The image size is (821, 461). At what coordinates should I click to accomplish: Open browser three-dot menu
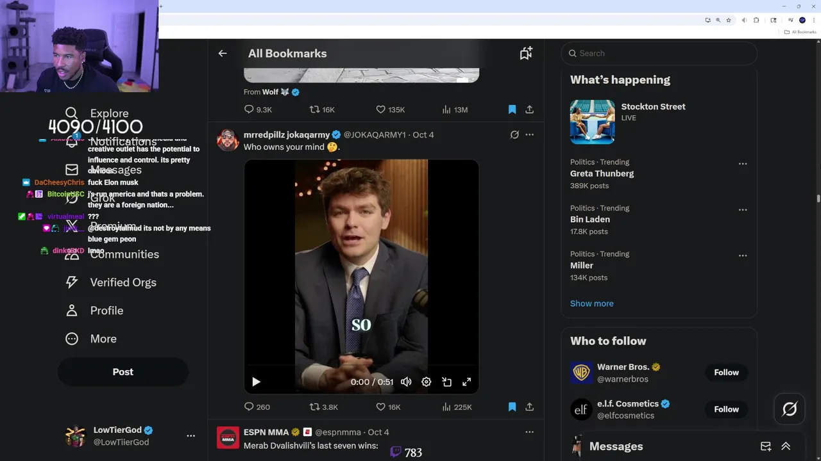tap(814, 20)
